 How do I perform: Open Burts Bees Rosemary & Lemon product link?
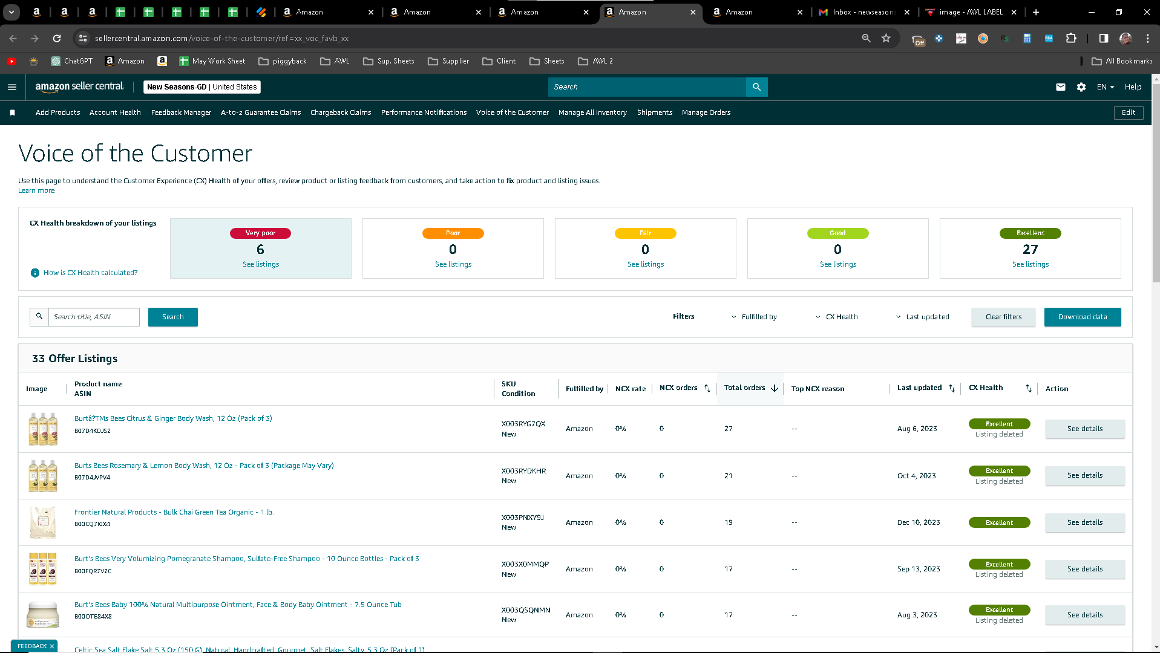[204, 466]
